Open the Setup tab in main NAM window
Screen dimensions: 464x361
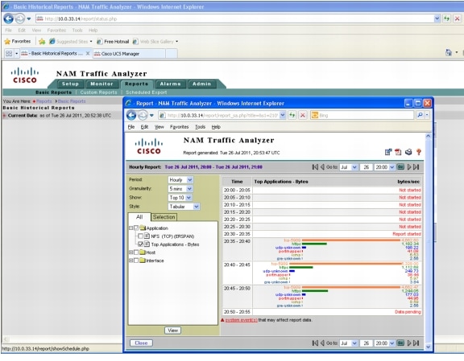click(x=70, y=84)
